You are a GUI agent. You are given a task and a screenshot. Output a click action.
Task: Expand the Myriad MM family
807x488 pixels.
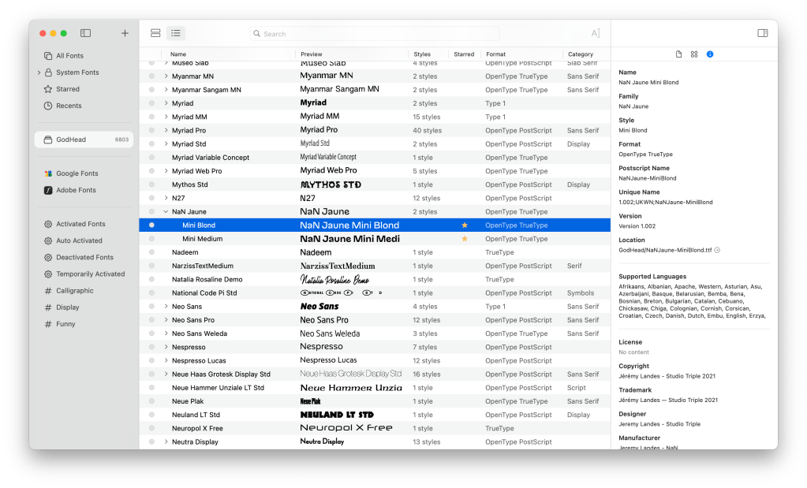tap(166, 117)
